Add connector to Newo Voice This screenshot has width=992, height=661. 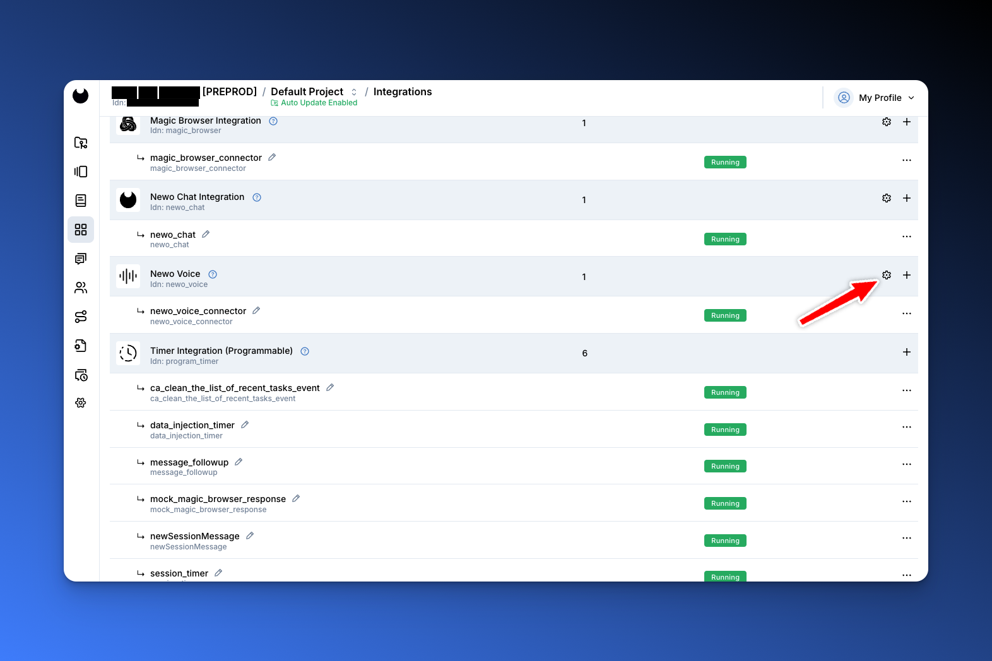pyautogui.click(x=907, y=275)
